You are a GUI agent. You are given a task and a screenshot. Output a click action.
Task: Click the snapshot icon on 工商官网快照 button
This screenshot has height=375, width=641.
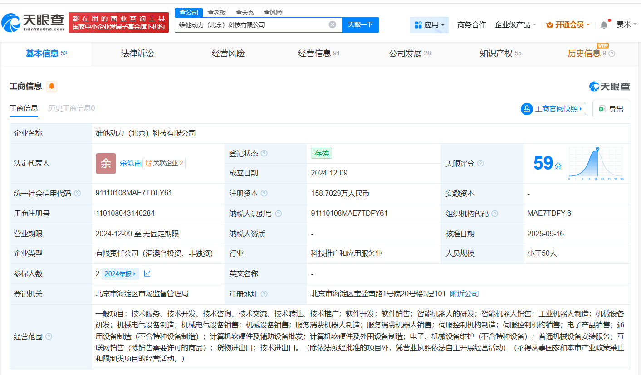[526, 109]
